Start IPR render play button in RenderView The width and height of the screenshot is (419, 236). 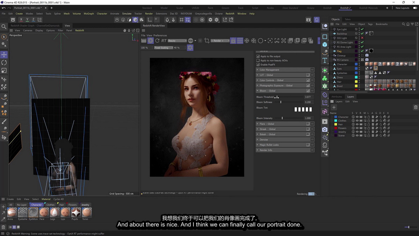click(x=150, y=41)
